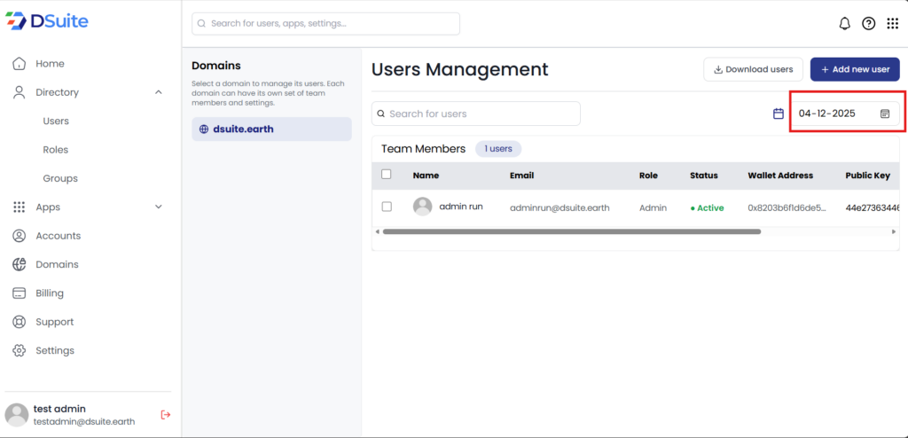Click the calendar icon beside date field
The height and width of the screenshot is (438, 908).
coord(779,113)
